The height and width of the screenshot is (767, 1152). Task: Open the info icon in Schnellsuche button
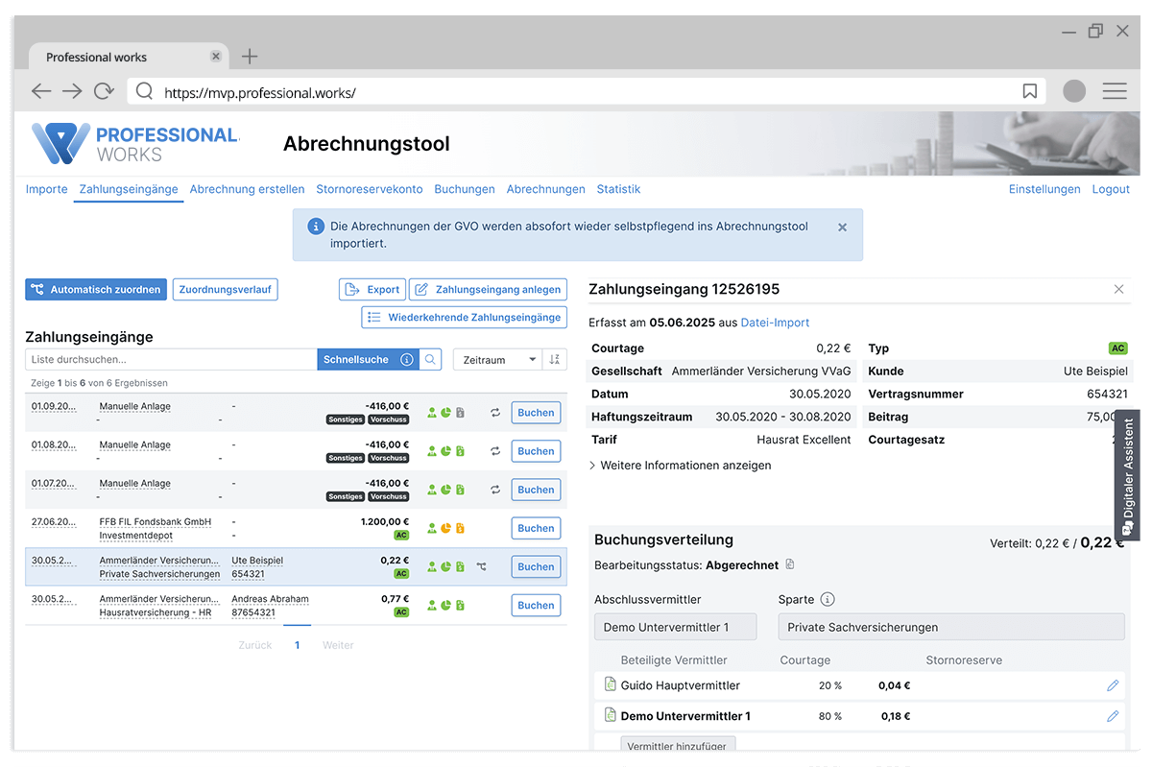click(x=406, y=359)
